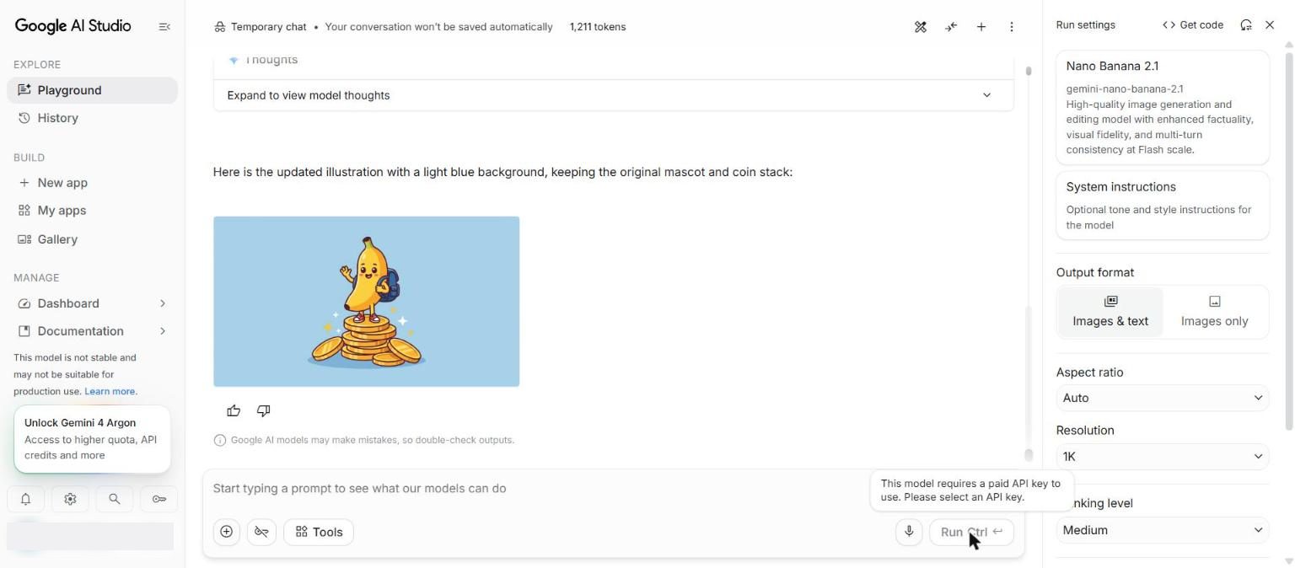The height and width of the screenshot is (568, 1295).
Task: Expand the Documentation submenu chevron
Action: click(x=163, y=331)
